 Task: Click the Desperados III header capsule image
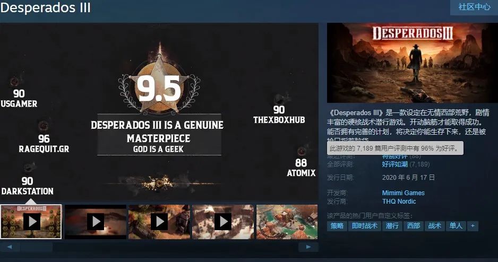(412, 63)
